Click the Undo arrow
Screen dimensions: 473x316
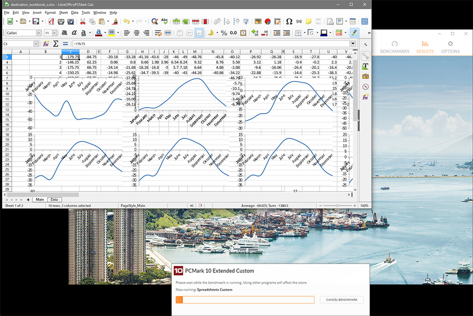coord(126,21)
